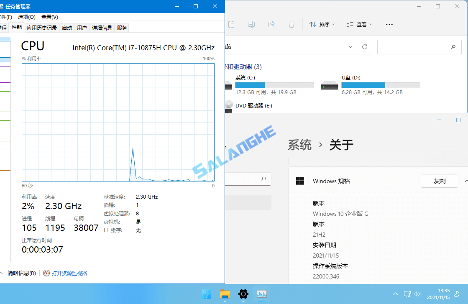Click the 基准速度 value 2.30 GHz
Image resolution: width=468 pixels, height=304 pixels.
[x=146, y=197]
